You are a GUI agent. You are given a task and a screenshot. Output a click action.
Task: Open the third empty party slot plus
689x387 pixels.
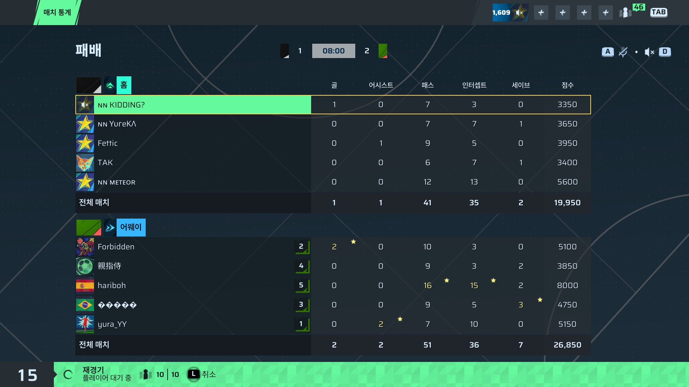(584, 13)
